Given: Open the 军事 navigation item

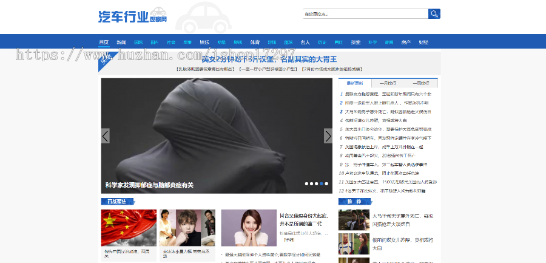Looking at the screenshot, I should click(187, 42).
